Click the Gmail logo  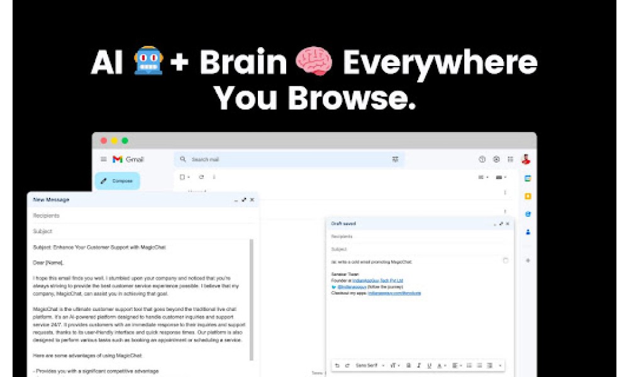point(128,160)
